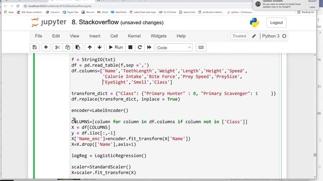
Task: Click the 'df.replace(transform_dict, inplace = True)' line
Action: click(126, 99)
